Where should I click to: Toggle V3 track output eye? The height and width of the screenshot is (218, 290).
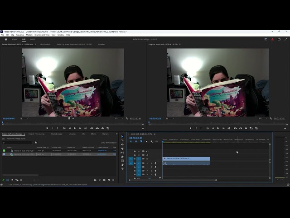tap(147, 151)
